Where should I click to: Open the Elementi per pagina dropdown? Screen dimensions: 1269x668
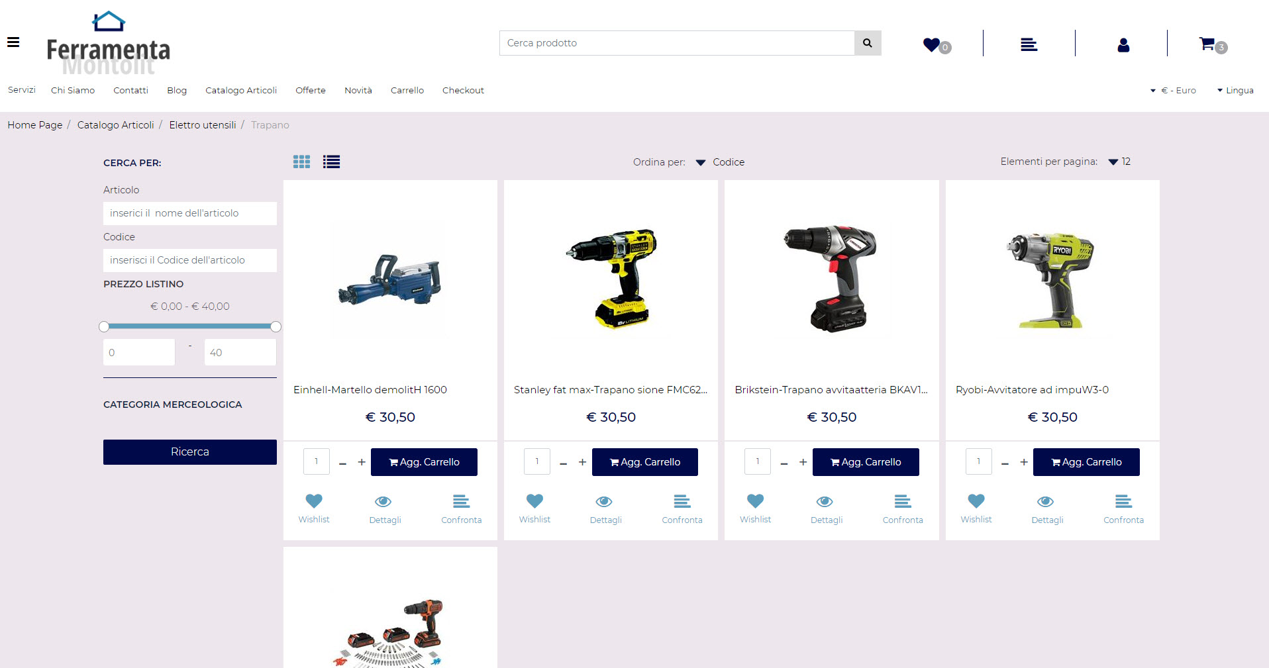click(x=1120, y=162)
